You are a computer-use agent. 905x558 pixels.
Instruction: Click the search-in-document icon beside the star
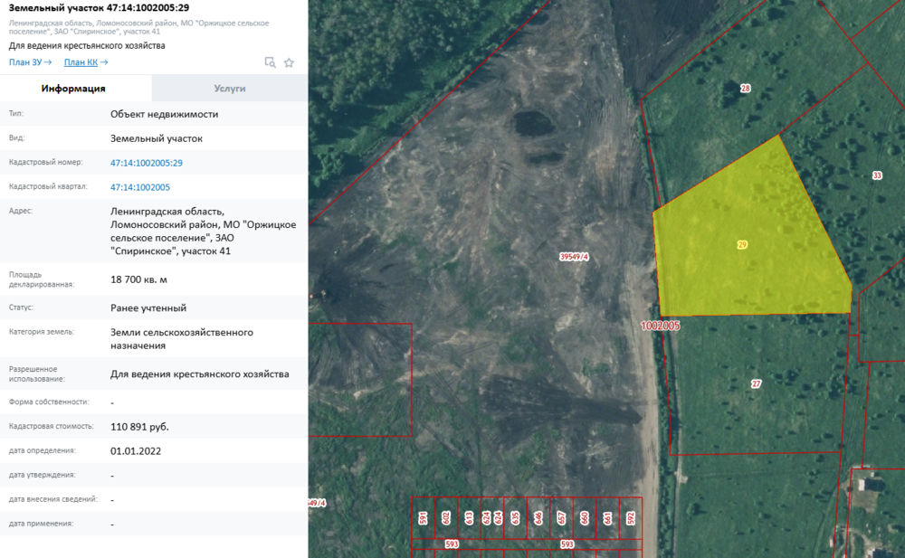click(x=270, y=62)
